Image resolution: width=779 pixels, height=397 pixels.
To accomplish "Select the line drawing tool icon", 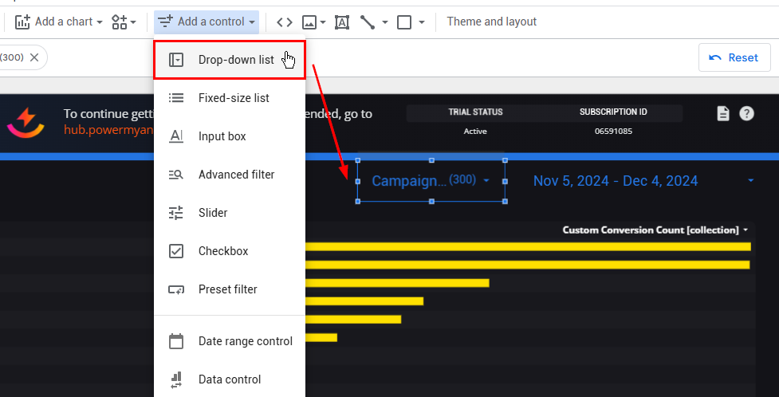I will (x=368, y=22).
